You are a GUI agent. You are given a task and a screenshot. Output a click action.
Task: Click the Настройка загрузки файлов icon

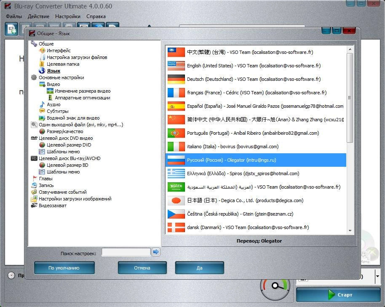click(42, 57)
